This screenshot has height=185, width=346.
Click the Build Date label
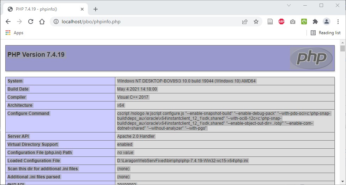pos(18,89)
